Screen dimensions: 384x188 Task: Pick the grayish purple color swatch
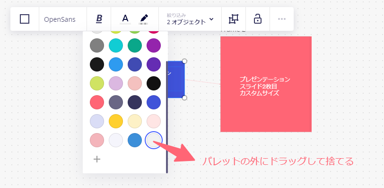click(x=116, y=102)
